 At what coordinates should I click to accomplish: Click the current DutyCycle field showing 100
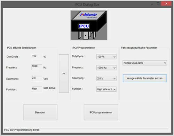coord(37,57)
